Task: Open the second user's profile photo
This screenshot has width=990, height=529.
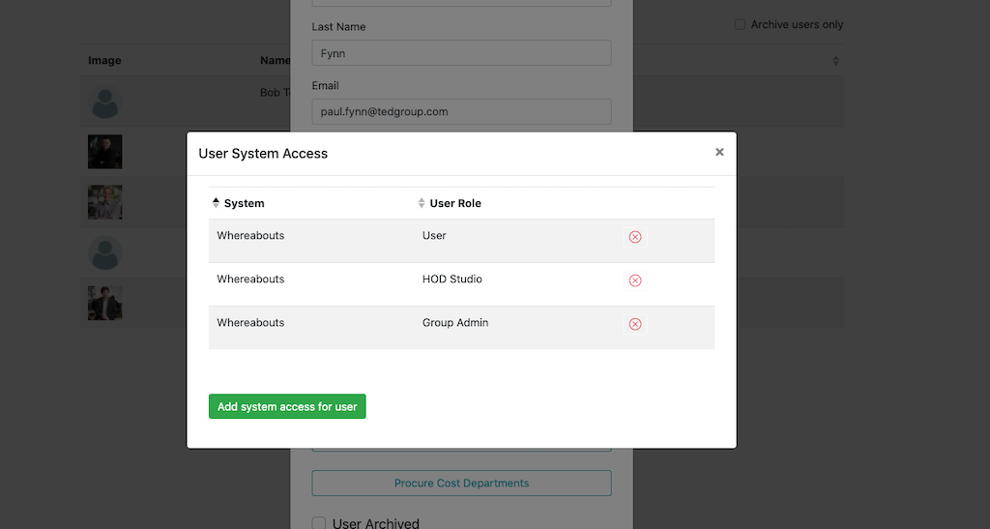Action: (x=105, y=152)
